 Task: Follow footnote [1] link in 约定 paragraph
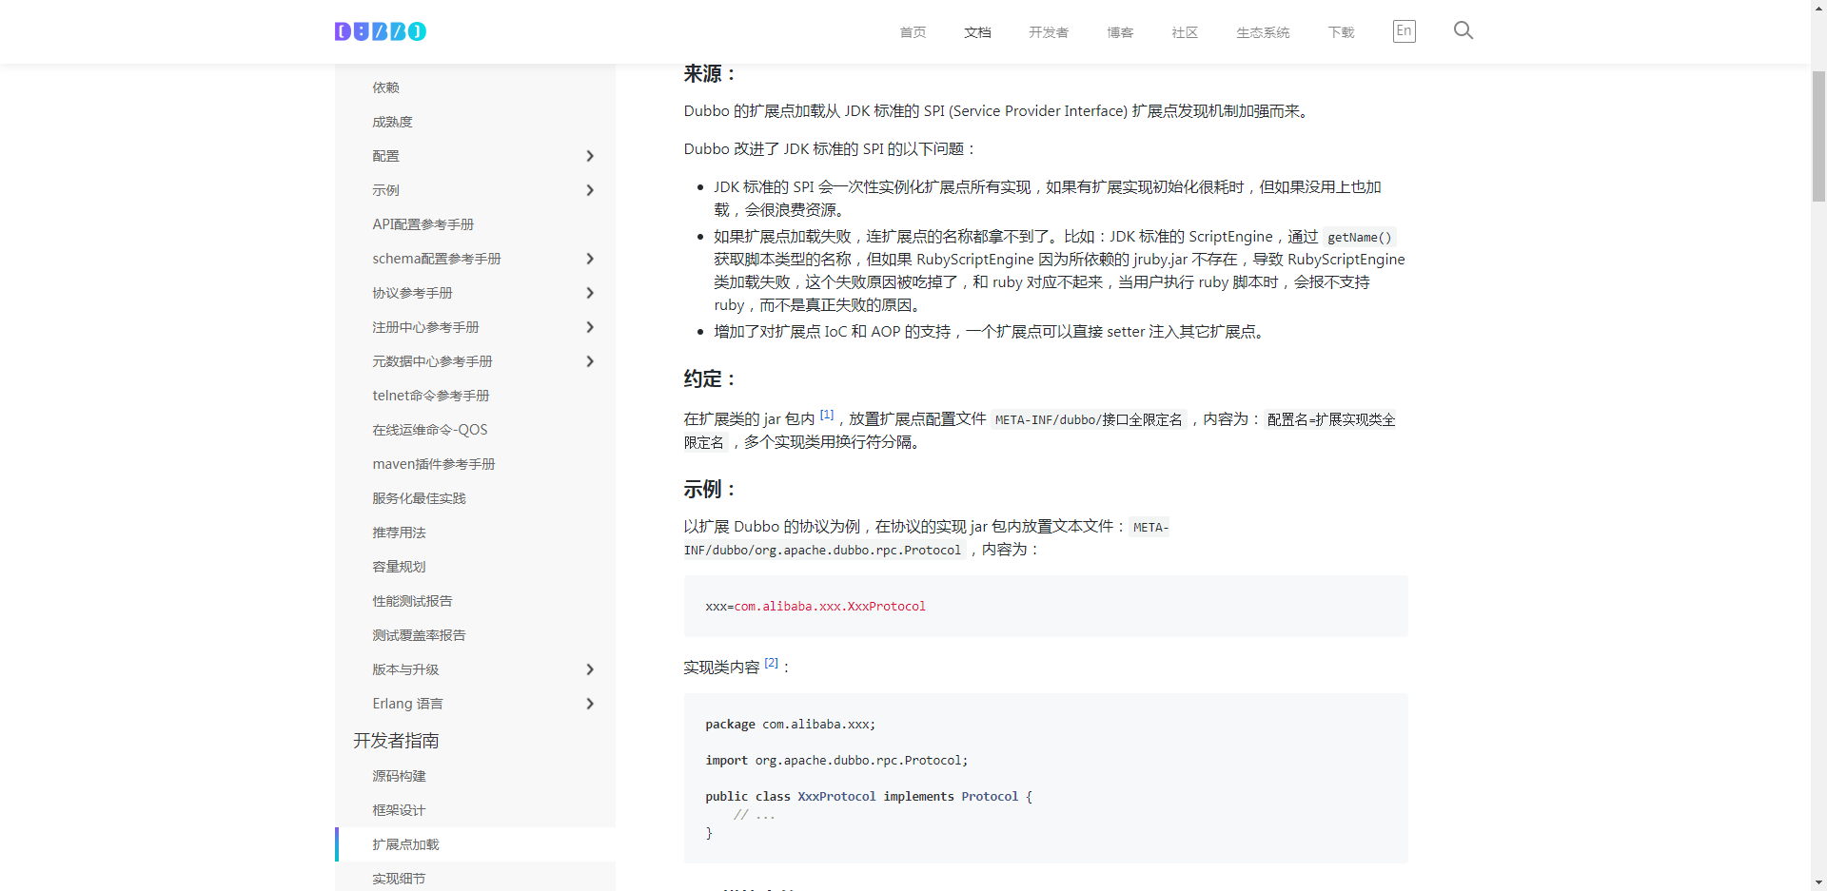point(827,415)
